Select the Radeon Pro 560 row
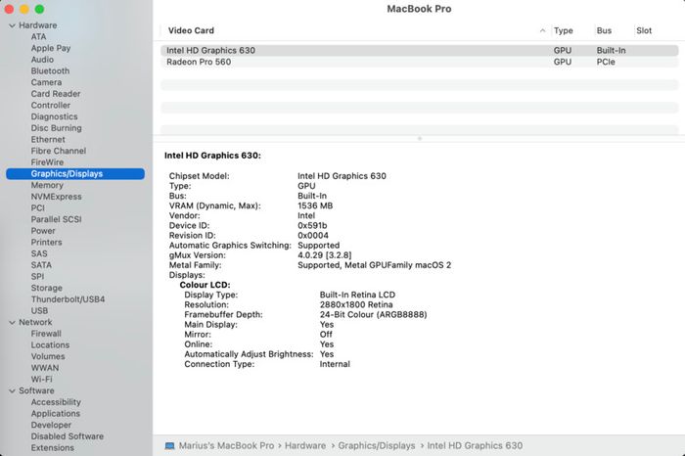Screen dimensions: 685x456 (x=420, y=62)
